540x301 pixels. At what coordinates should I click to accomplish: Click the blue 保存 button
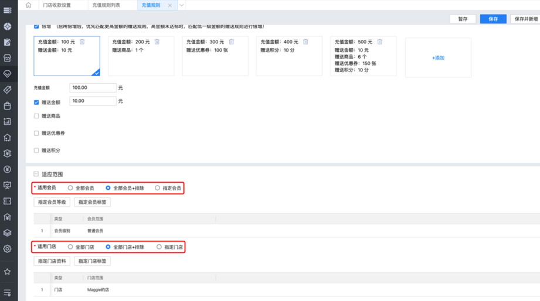(x=493, y=19)
